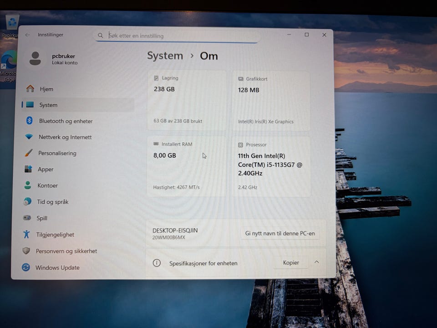Close the Innstillinger window
Viewport: 437px width, 328px height.
point(324,35)
